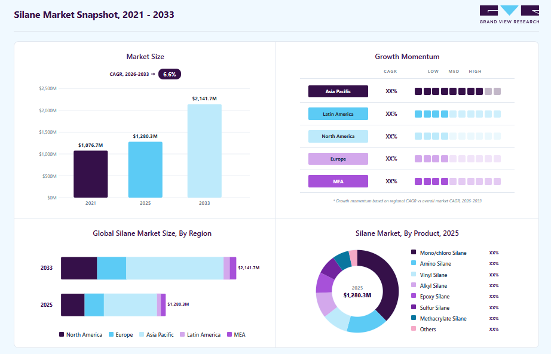This screenshot has height=354, width=551.
Task: Click the North America legend swatch in region chart
Action: 62,334
